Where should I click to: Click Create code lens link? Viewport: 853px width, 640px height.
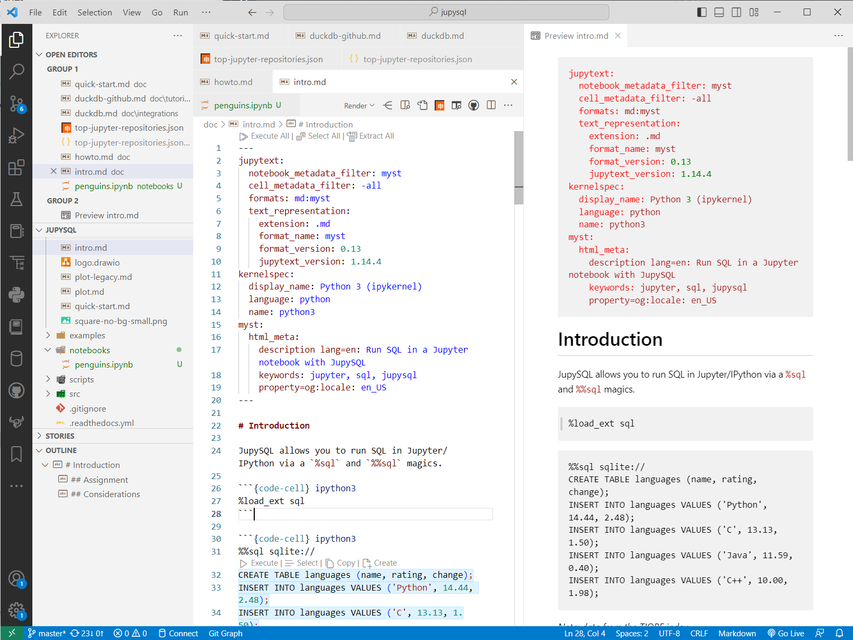pyautogui.click(x=380, y=563)
